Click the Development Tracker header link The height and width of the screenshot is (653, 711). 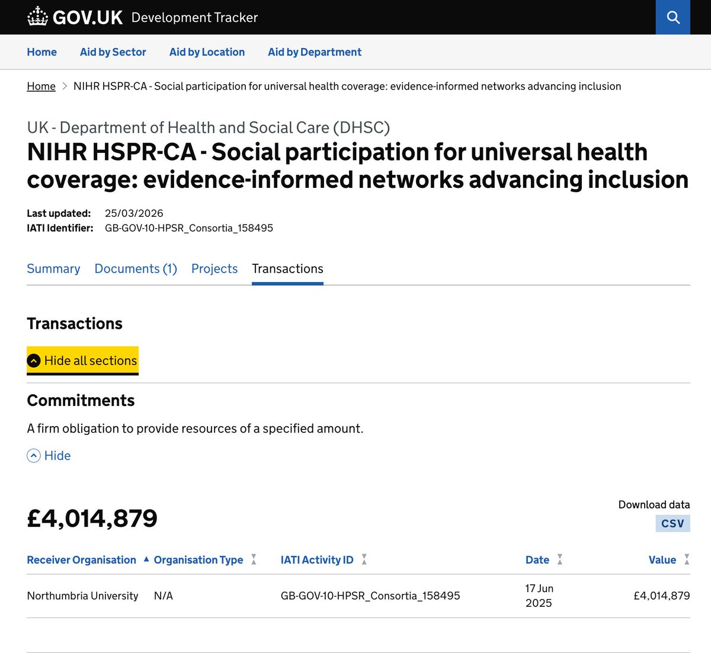tap(194, 17)
